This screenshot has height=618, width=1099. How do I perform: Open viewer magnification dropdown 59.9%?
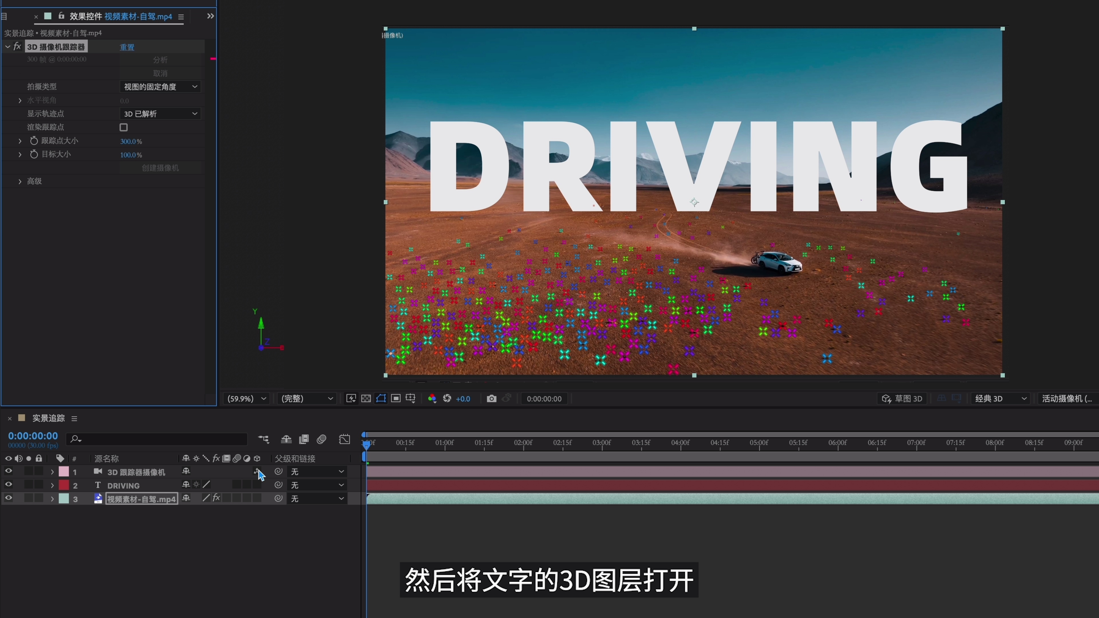coord(246,398)
